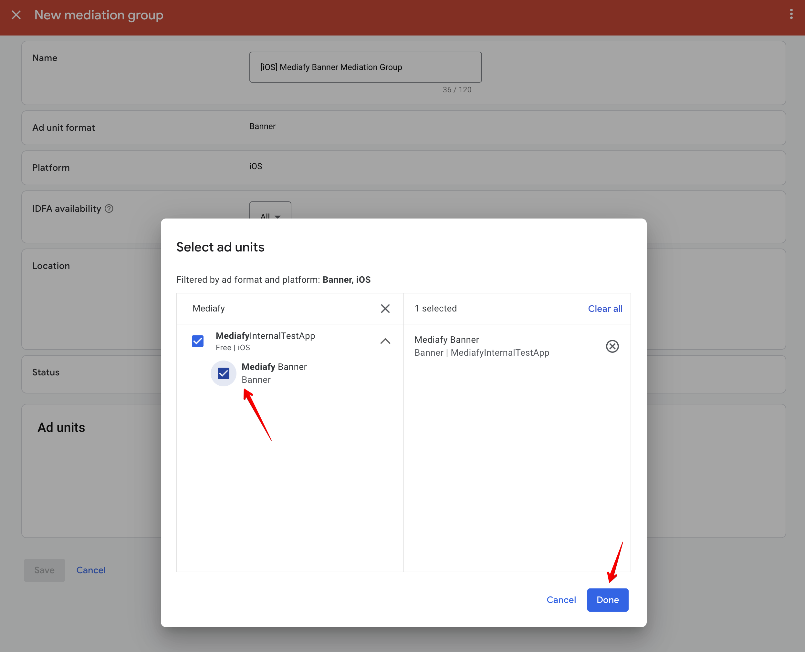The width and height of the screenshot is (805, 652).
Task: Uncheck the Mediafy Banner ad unit
Action: (223, 373)
